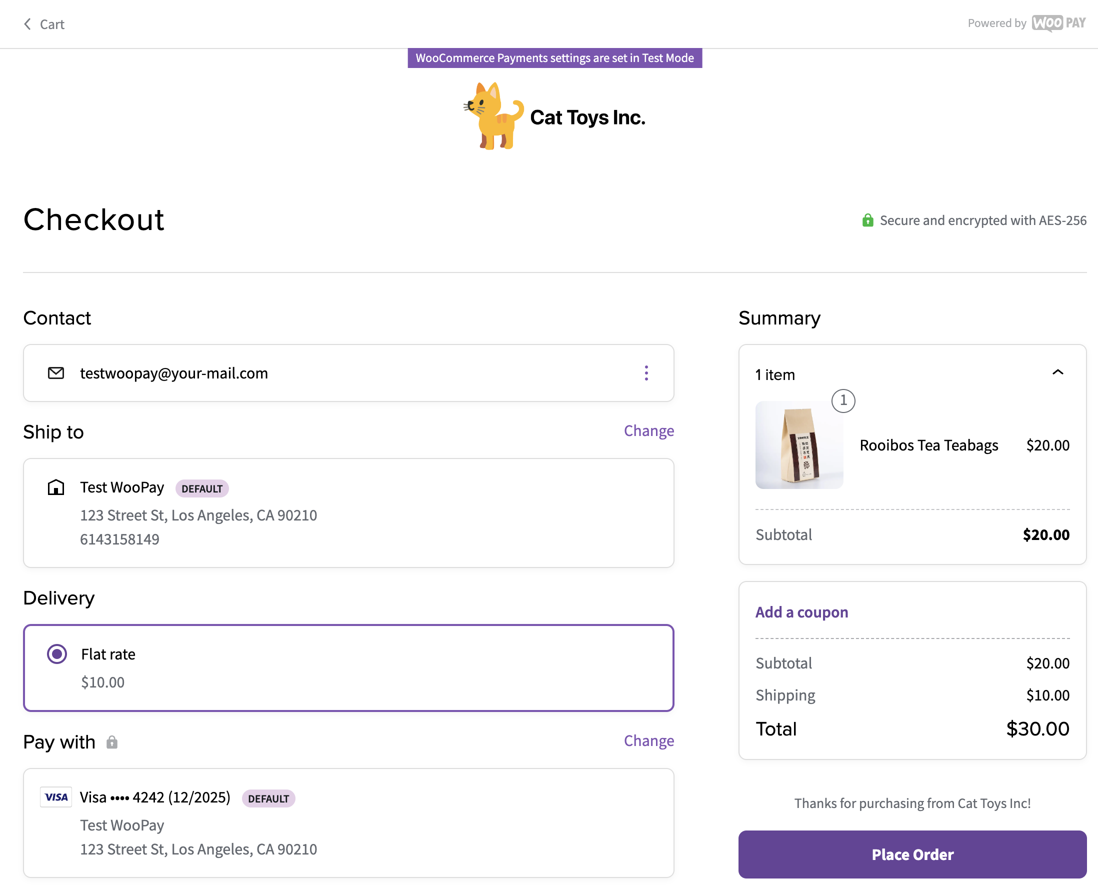Viewport: 1098px width, 894px height.
Task: Click the green lock security icon
Action: point(867,220)
